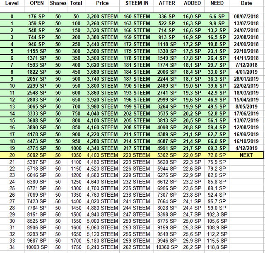265x253 pixels.
Task: Select the cell 4687 SP
Action: 167,141
